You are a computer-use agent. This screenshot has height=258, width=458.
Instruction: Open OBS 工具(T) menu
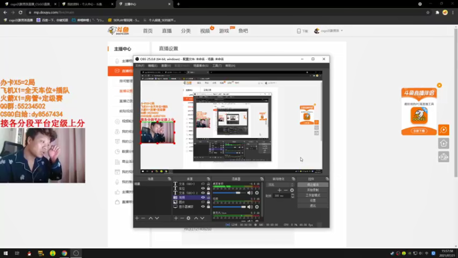pos(217,65)
